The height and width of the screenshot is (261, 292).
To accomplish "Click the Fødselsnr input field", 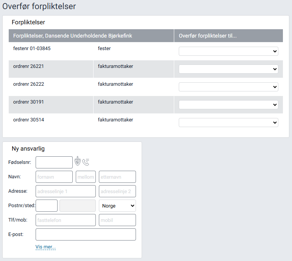I will click(54, 162).
